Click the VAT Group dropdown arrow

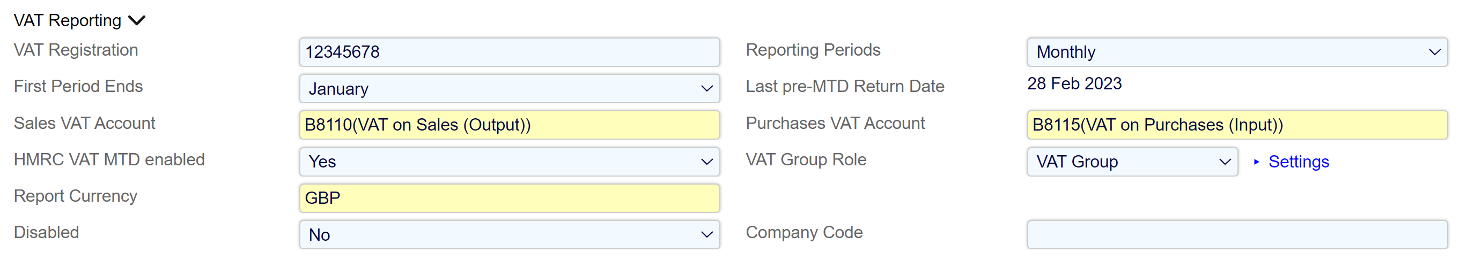point(1225,162)
